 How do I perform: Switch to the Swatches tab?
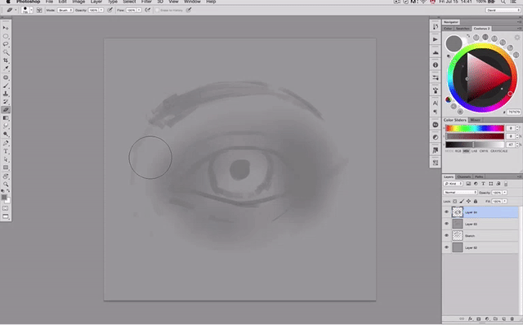[463, 29]
